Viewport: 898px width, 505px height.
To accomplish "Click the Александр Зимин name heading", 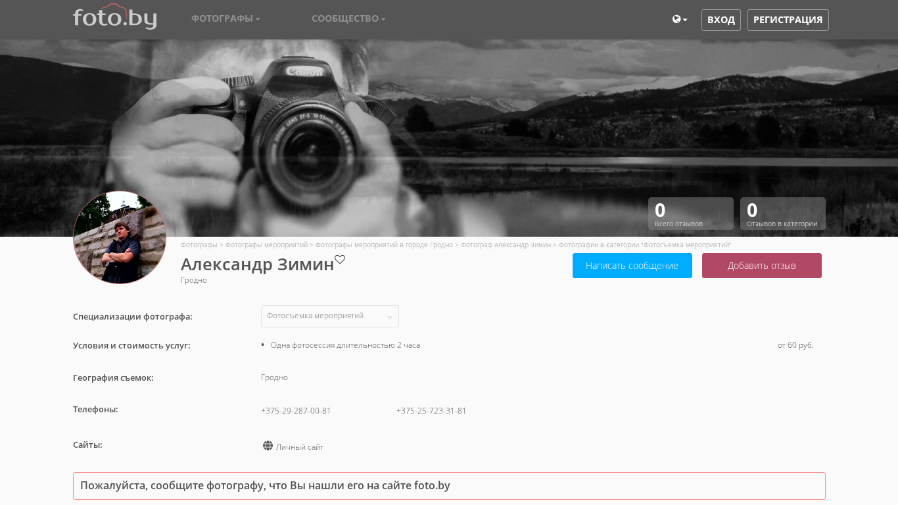I will tap(258, 264).
